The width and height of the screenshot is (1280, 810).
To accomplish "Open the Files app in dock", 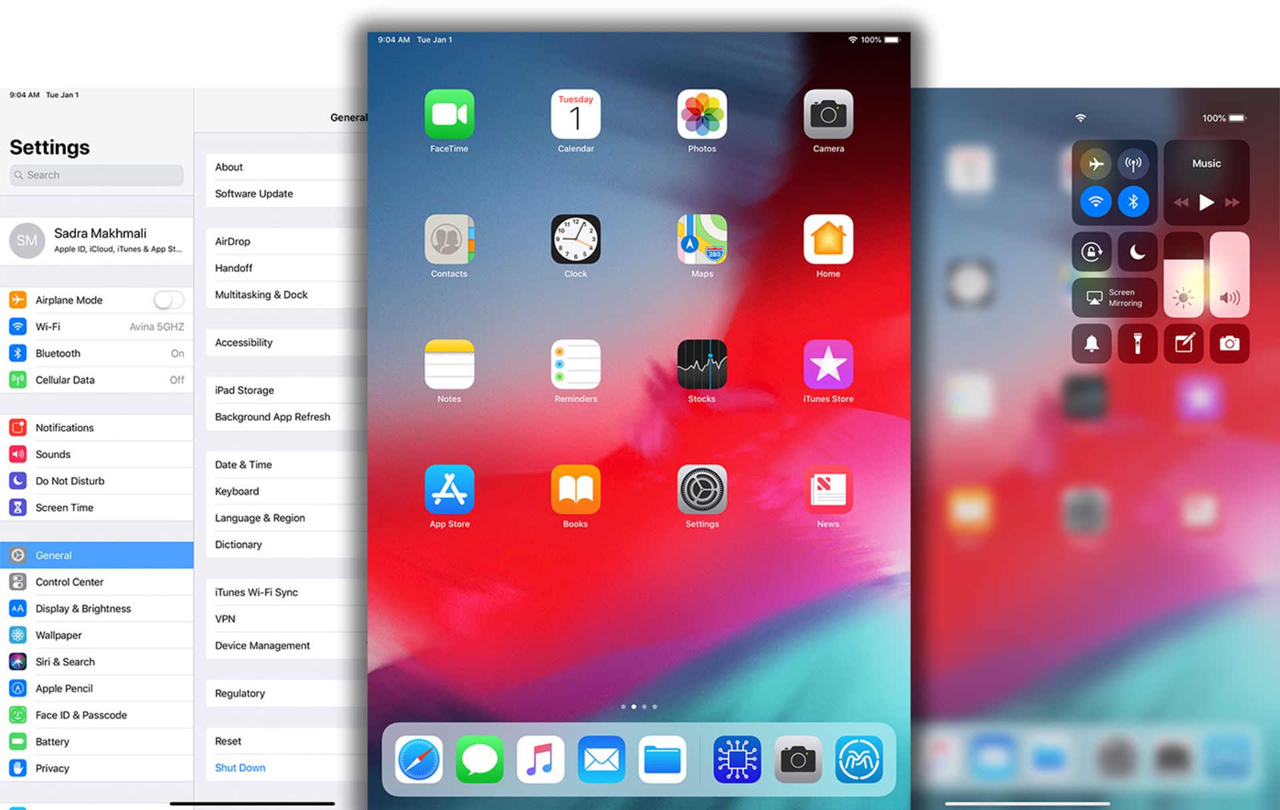I will (662, 759).
